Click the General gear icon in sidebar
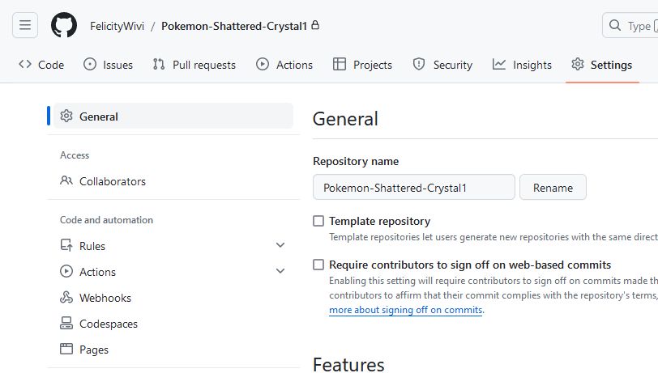This screenshot has width=658, height=373. click(66, 117)
